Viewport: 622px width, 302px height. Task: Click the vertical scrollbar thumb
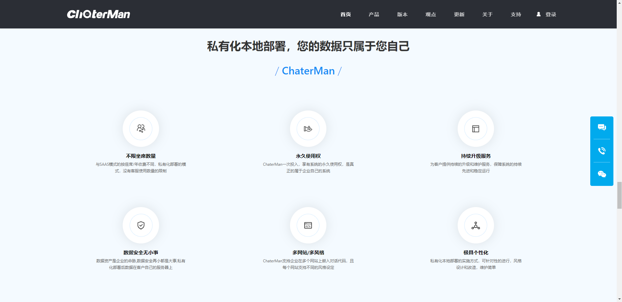pos(619,195)
